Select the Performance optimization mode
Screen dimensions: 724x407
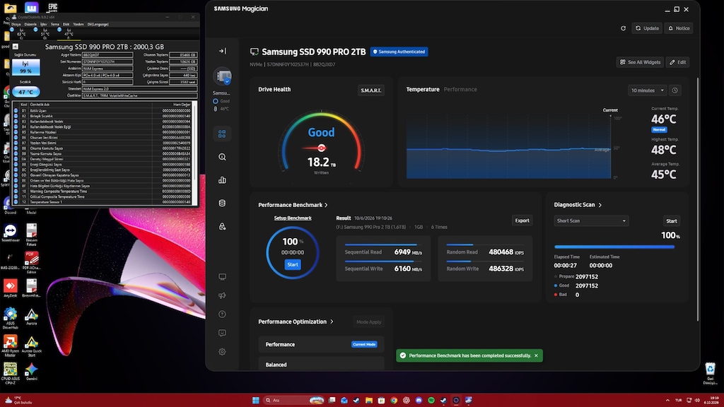pos(321,344)
